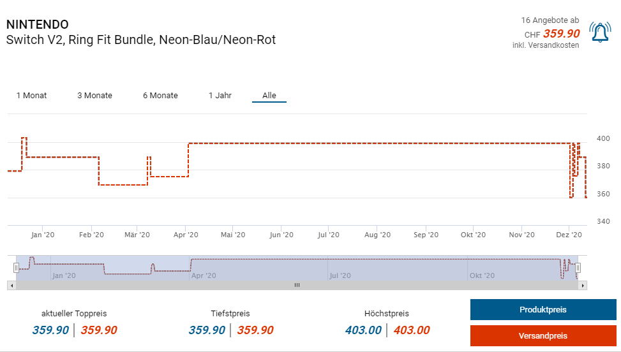Click the NINTENDO product title

coord(37,24)
